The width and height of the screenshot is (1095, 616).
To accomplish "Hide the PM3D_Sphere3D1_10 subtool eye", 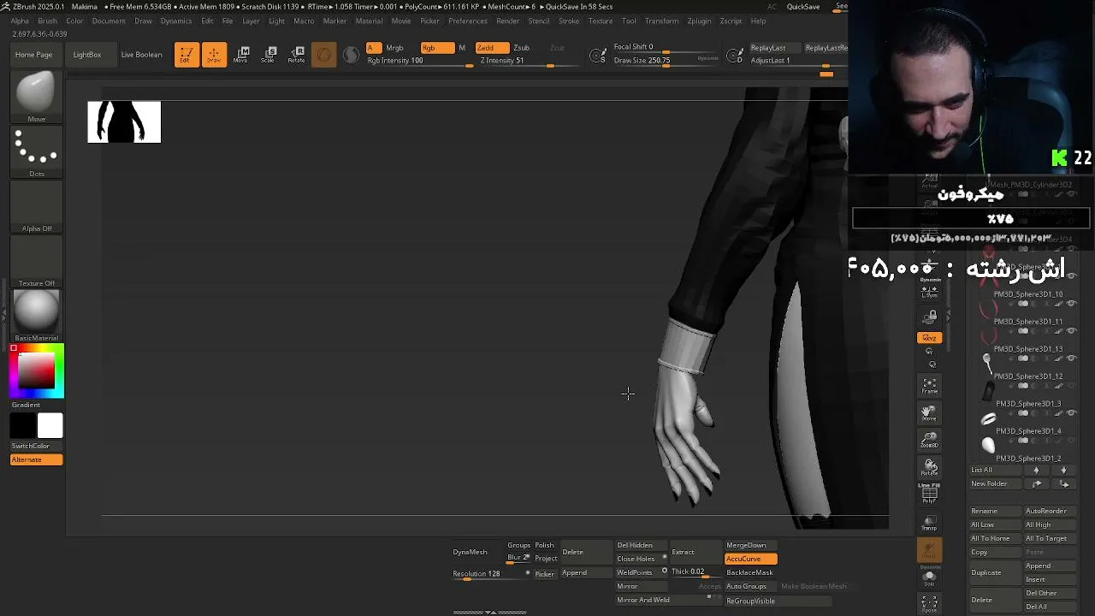I will coord(1071,304).
